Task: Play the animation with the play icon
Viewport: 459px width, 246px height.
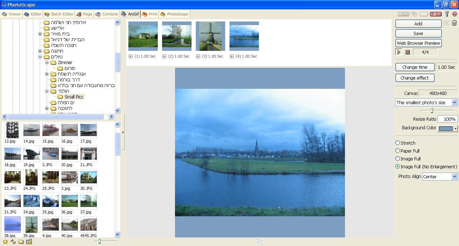Action: (x=399, y=52)
